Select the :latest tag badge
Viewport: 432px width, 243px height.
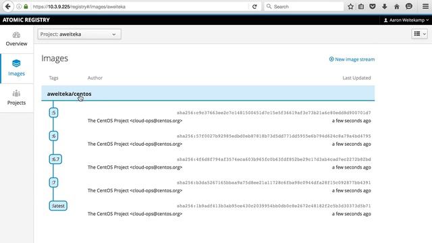tap(58, 206)
